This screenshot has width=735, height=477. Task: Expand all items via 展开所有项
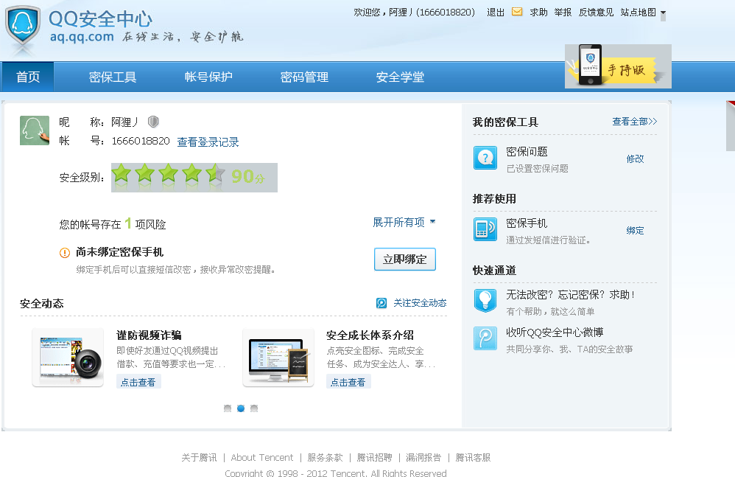coord(404,223)
